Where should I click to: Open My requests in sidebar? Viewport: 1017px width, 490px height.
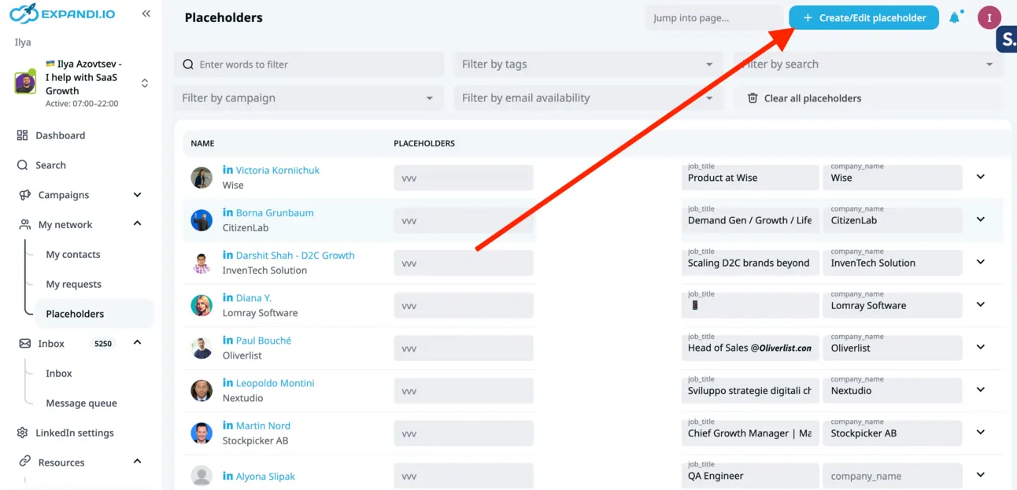pyautogui.click(x=74, y=285)
